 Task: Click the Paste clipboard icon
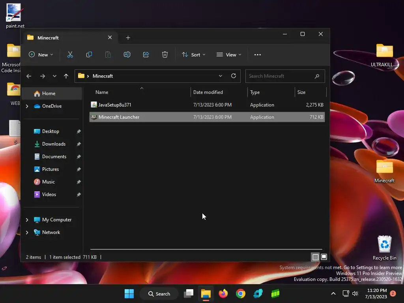click(x=108, y=54)
